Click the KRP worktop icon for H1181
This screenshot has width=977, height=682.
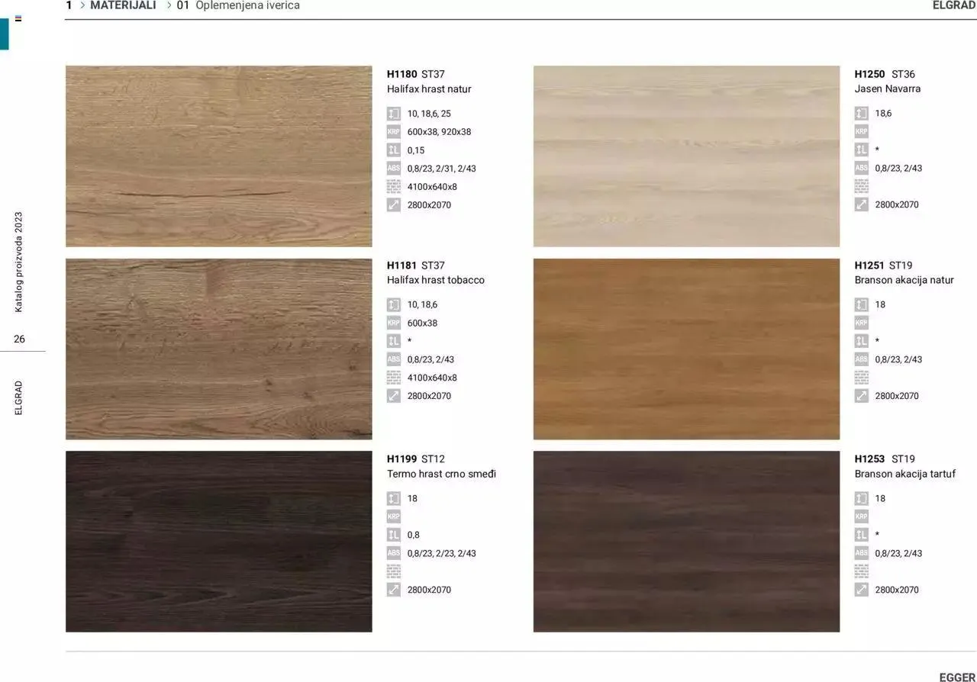[393, 323]
